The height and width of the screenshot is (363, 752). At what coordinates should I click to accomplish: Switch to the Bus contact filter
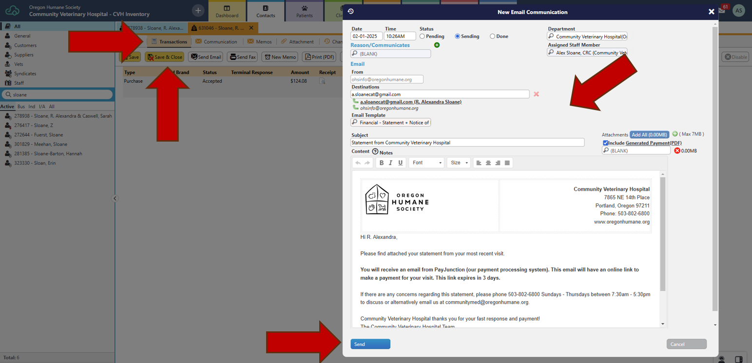(21, 107)
